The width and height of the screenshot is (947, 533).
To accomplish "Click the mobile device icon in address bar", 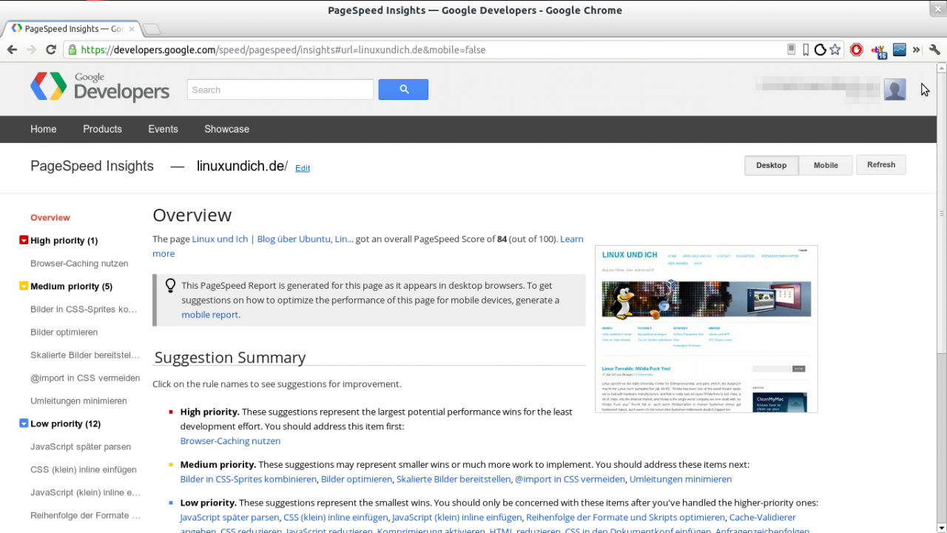I will [791, 50].
